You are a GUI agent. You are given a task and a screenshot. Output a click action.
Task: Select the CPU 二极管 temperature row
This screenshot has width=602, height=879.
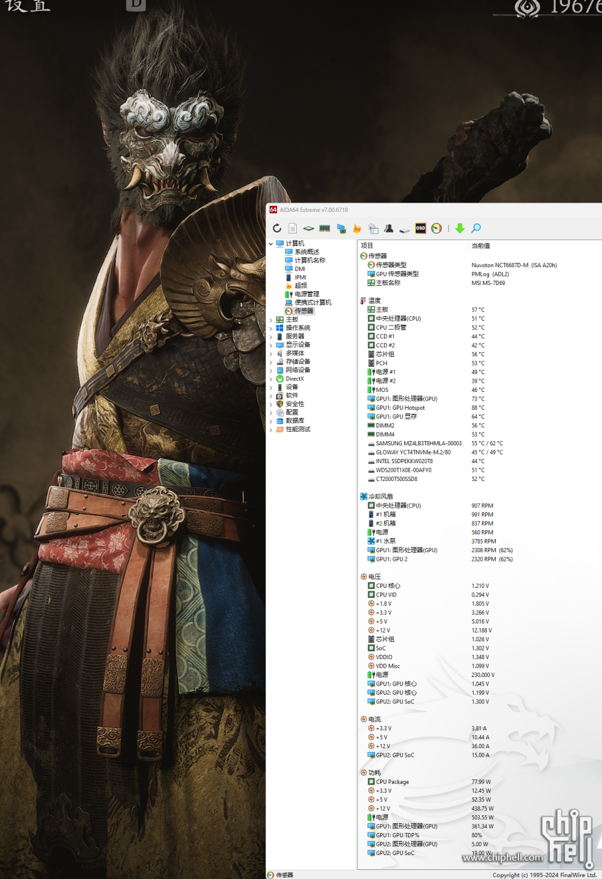[x=391, y=328]
